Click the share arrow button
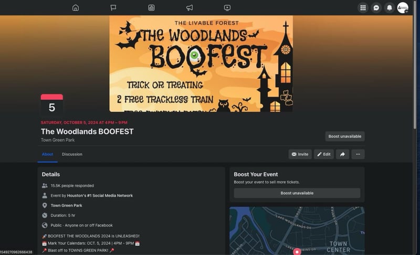The image size is (420, 255). pos(343,154)
